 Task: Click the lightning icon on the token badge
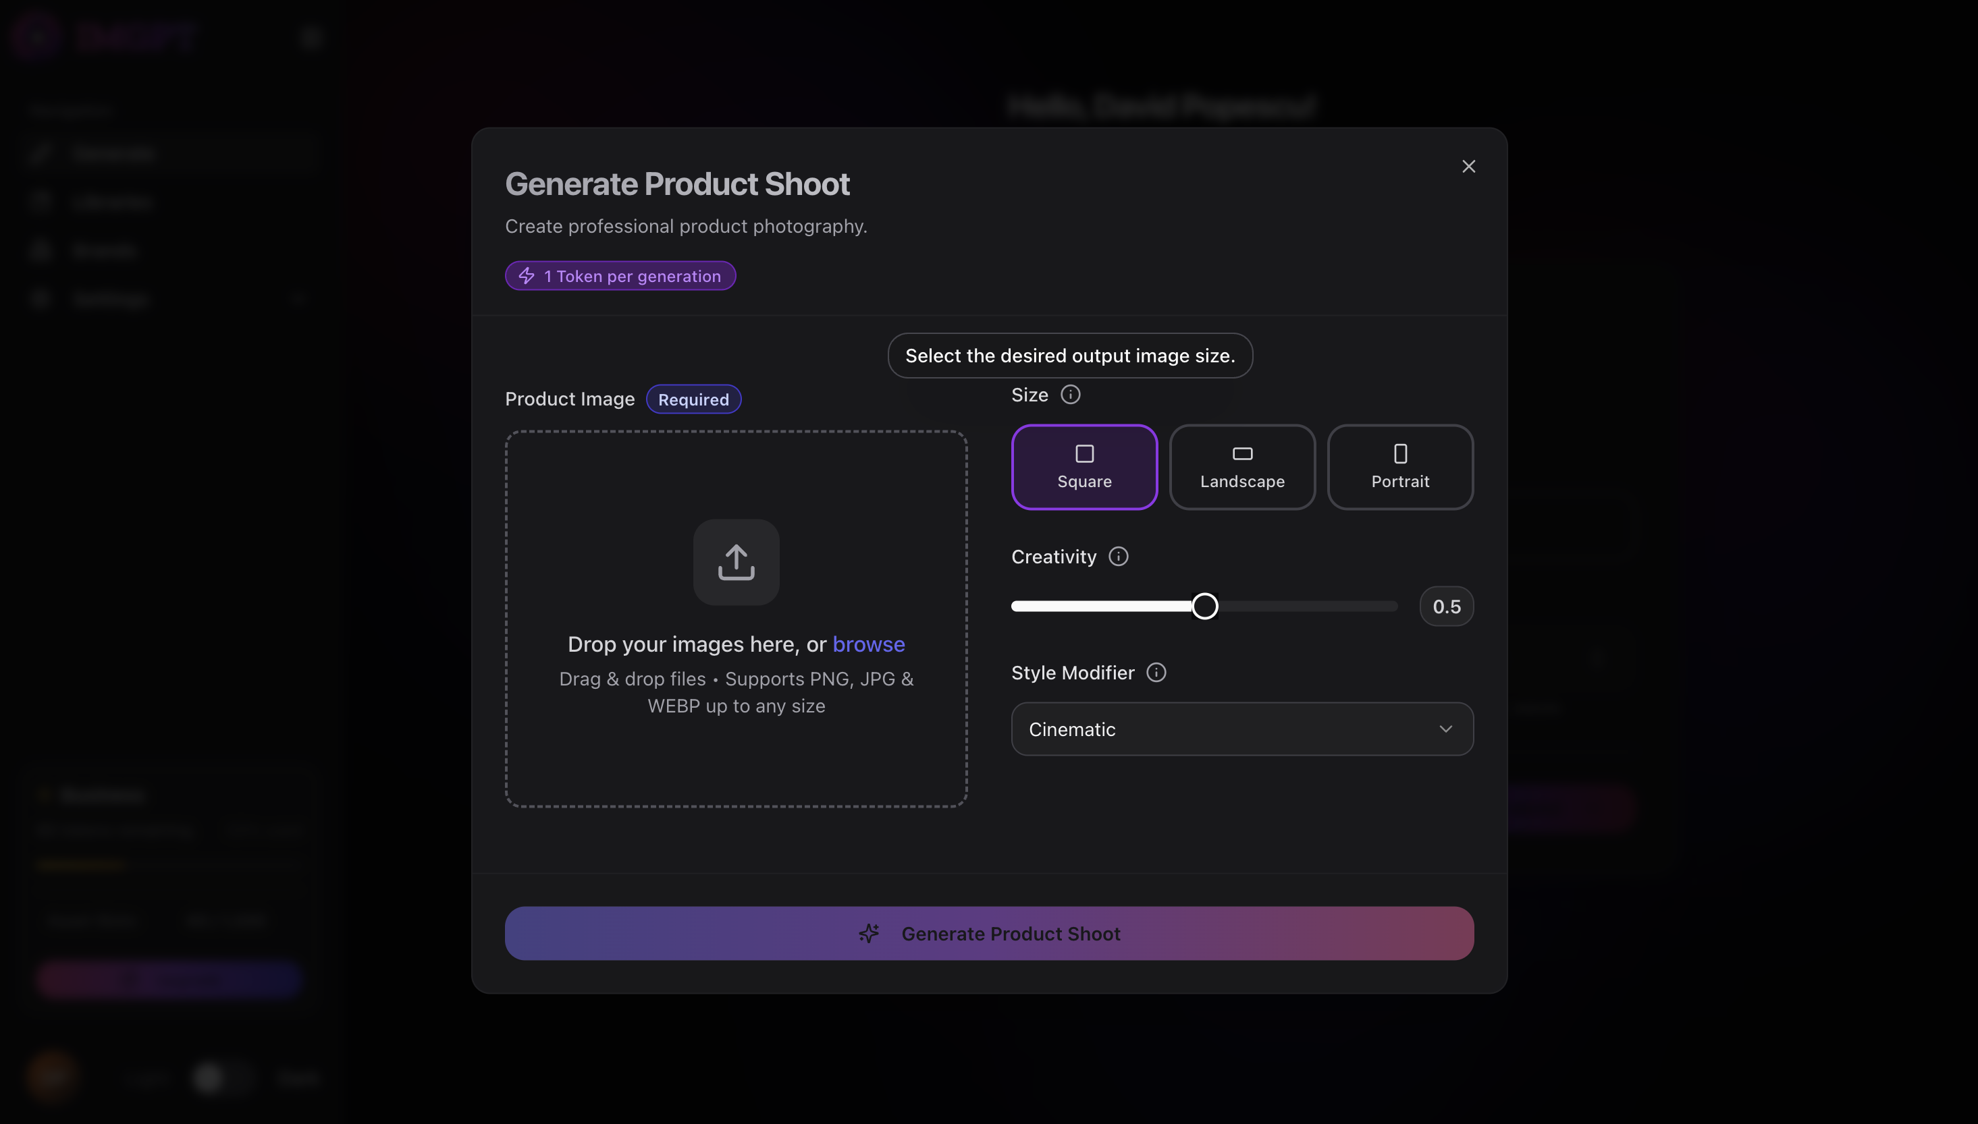(x=526, y=275)
